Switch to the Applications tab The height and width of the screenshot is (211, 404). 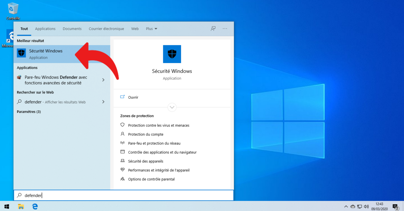click(x=45, y=29)
